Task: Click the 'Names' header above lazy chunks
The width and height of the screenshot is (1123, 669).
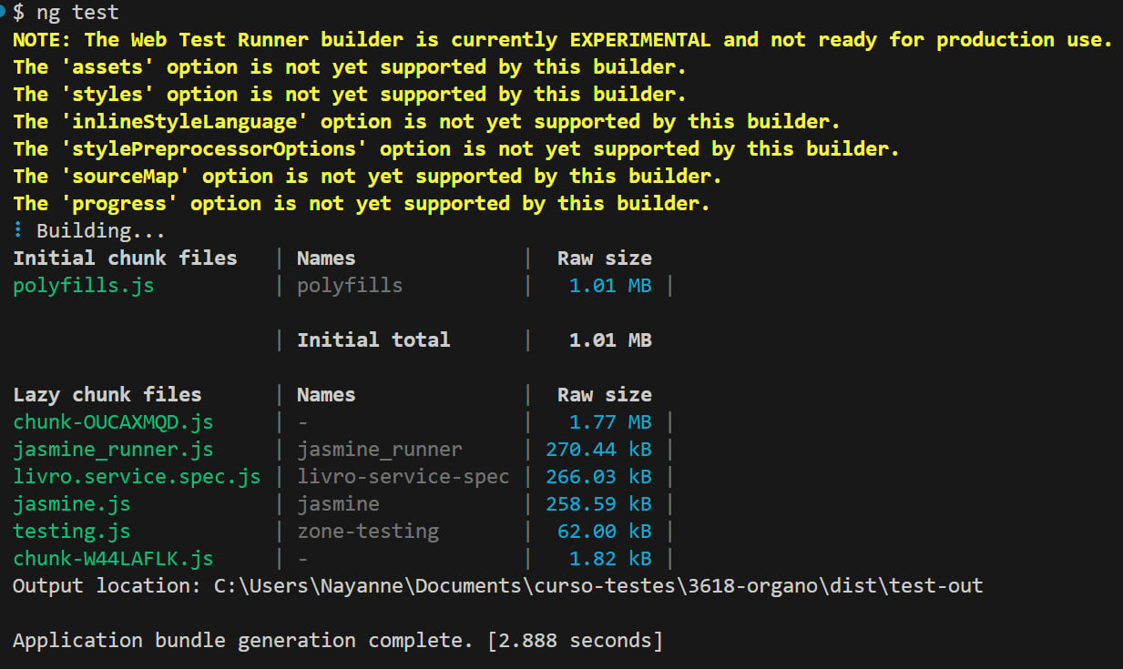Action: point(326,395)
